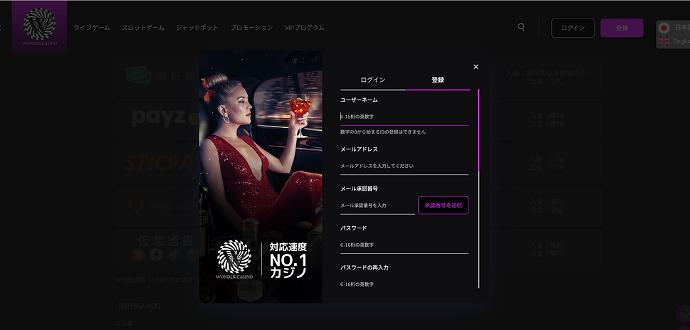Screen dimensions: 690x330
Task: Focus the ユーザーネーム input field
Action: click(x=404, y=117)
